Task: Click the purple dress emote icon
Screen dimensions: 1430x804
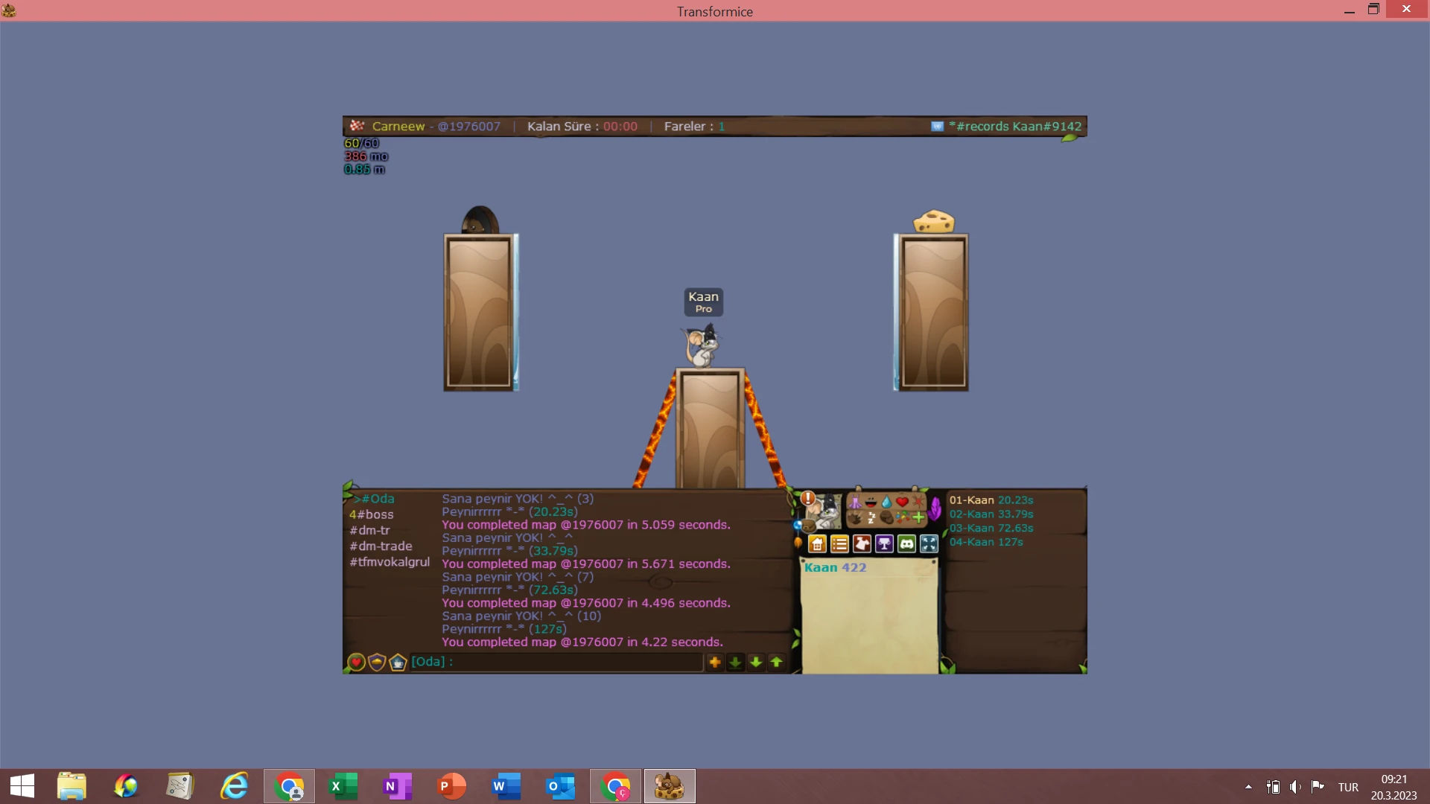Action: click(x=855, y=502)
